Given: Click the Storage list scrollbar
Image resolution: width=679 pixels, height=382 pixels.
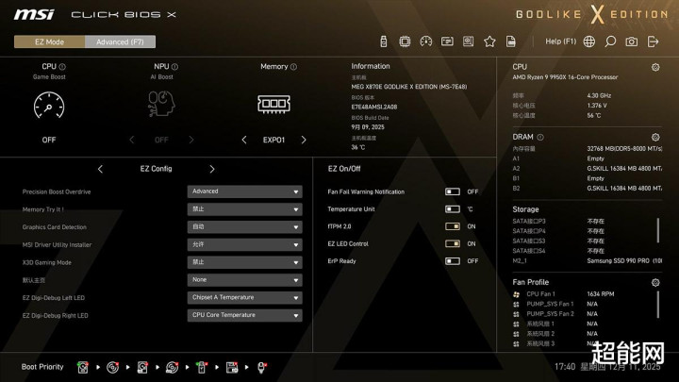Looking at the screenshot, I should (658, 230).
